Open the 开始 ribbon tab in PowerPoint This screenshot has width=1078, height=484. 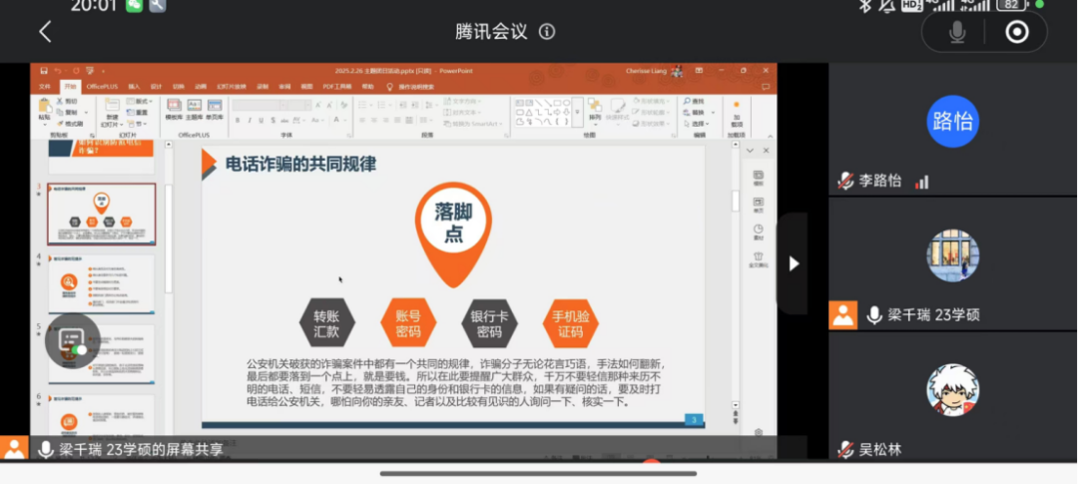tap(69, 87)
